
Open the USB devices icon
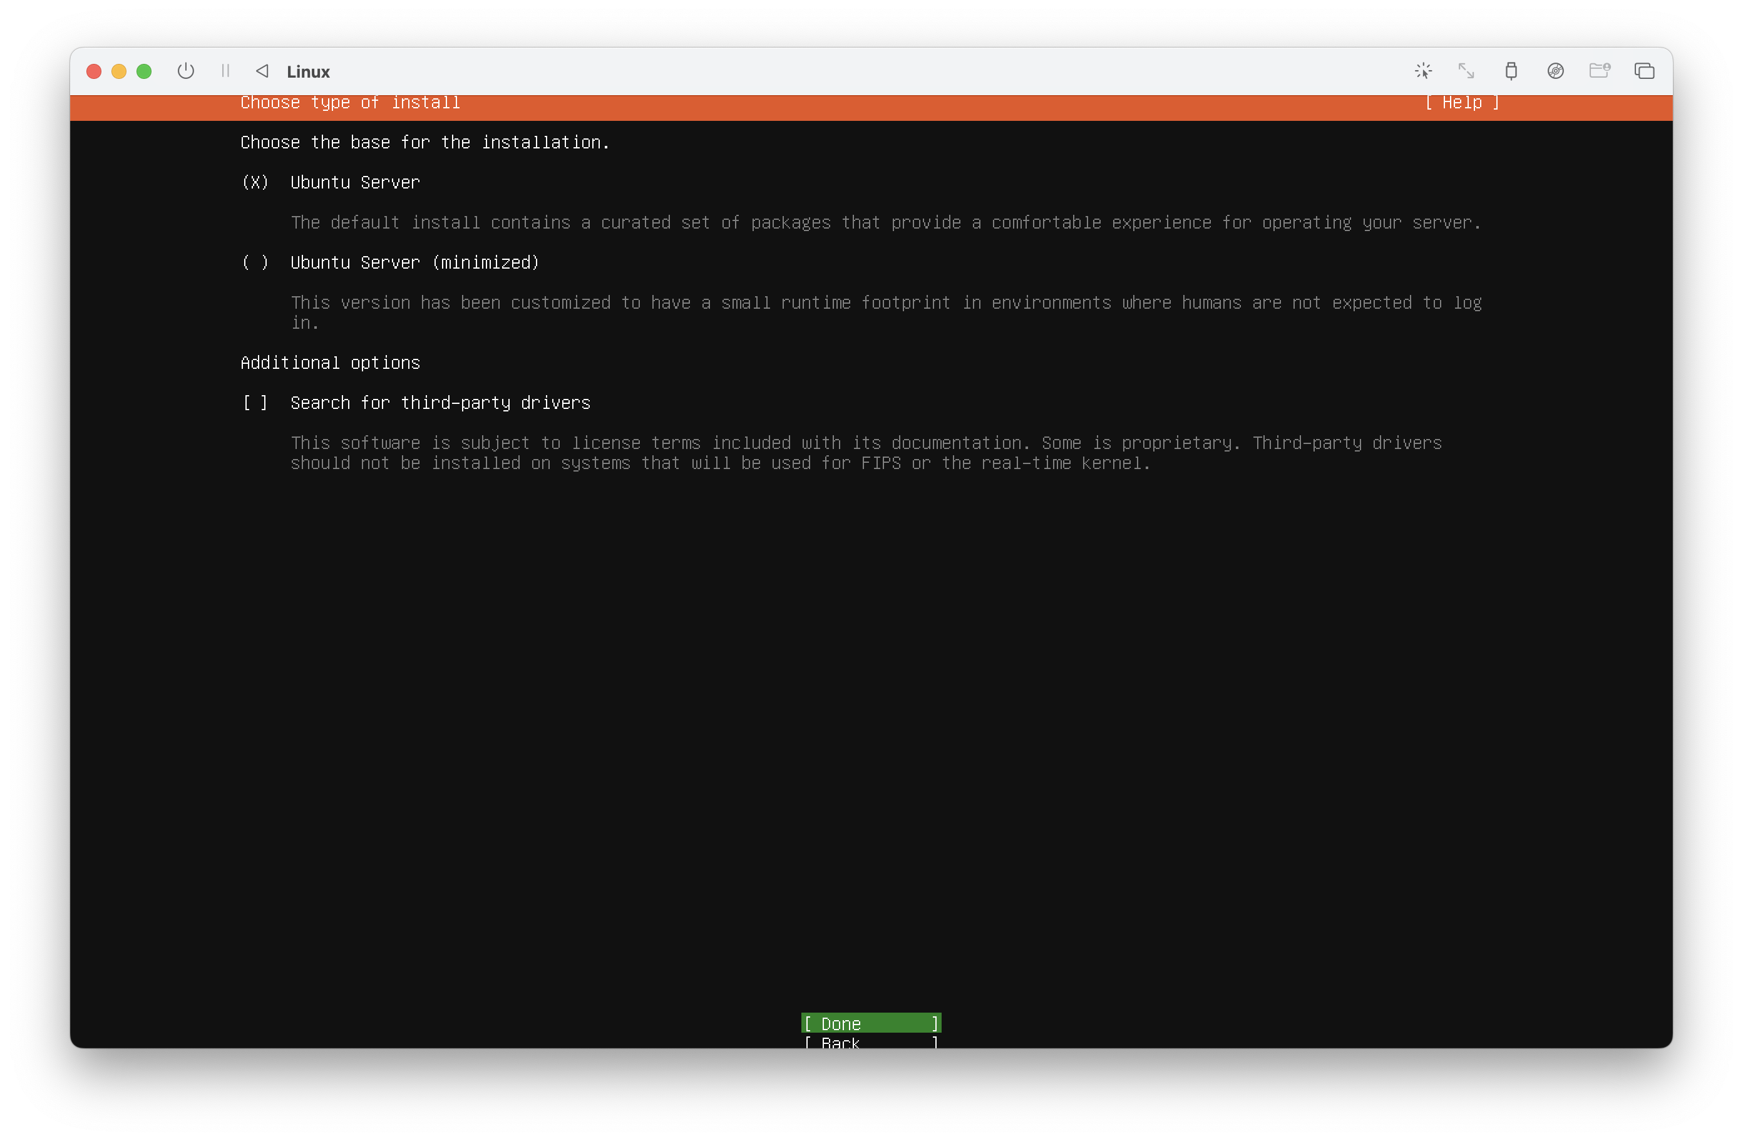pos(1511,71)
